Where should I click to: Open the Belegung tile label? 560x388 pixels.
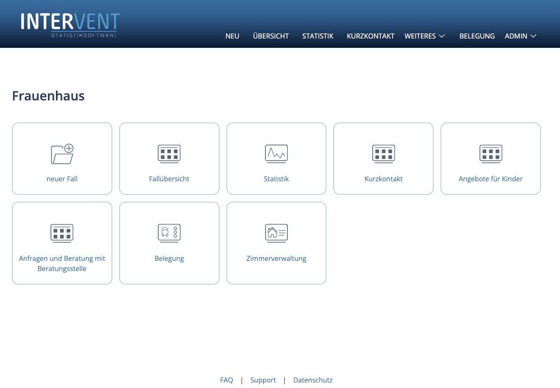169,258
